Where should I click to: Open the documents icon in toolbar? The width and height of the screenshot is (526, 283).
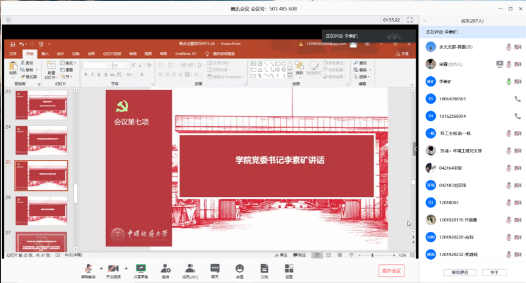[x=264, y=268]
